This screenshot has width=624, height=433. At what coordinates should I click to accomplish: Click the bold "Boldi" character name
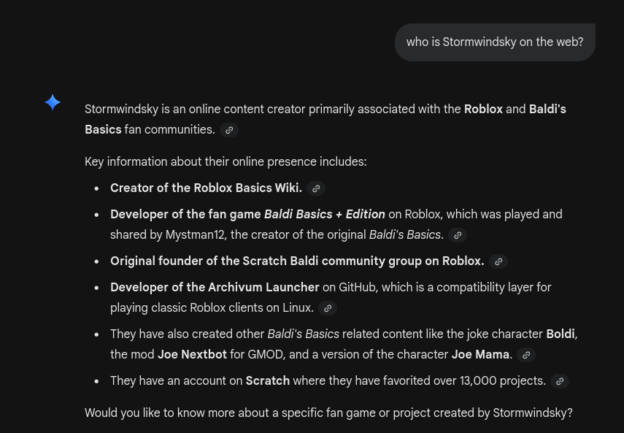(560, 334)
